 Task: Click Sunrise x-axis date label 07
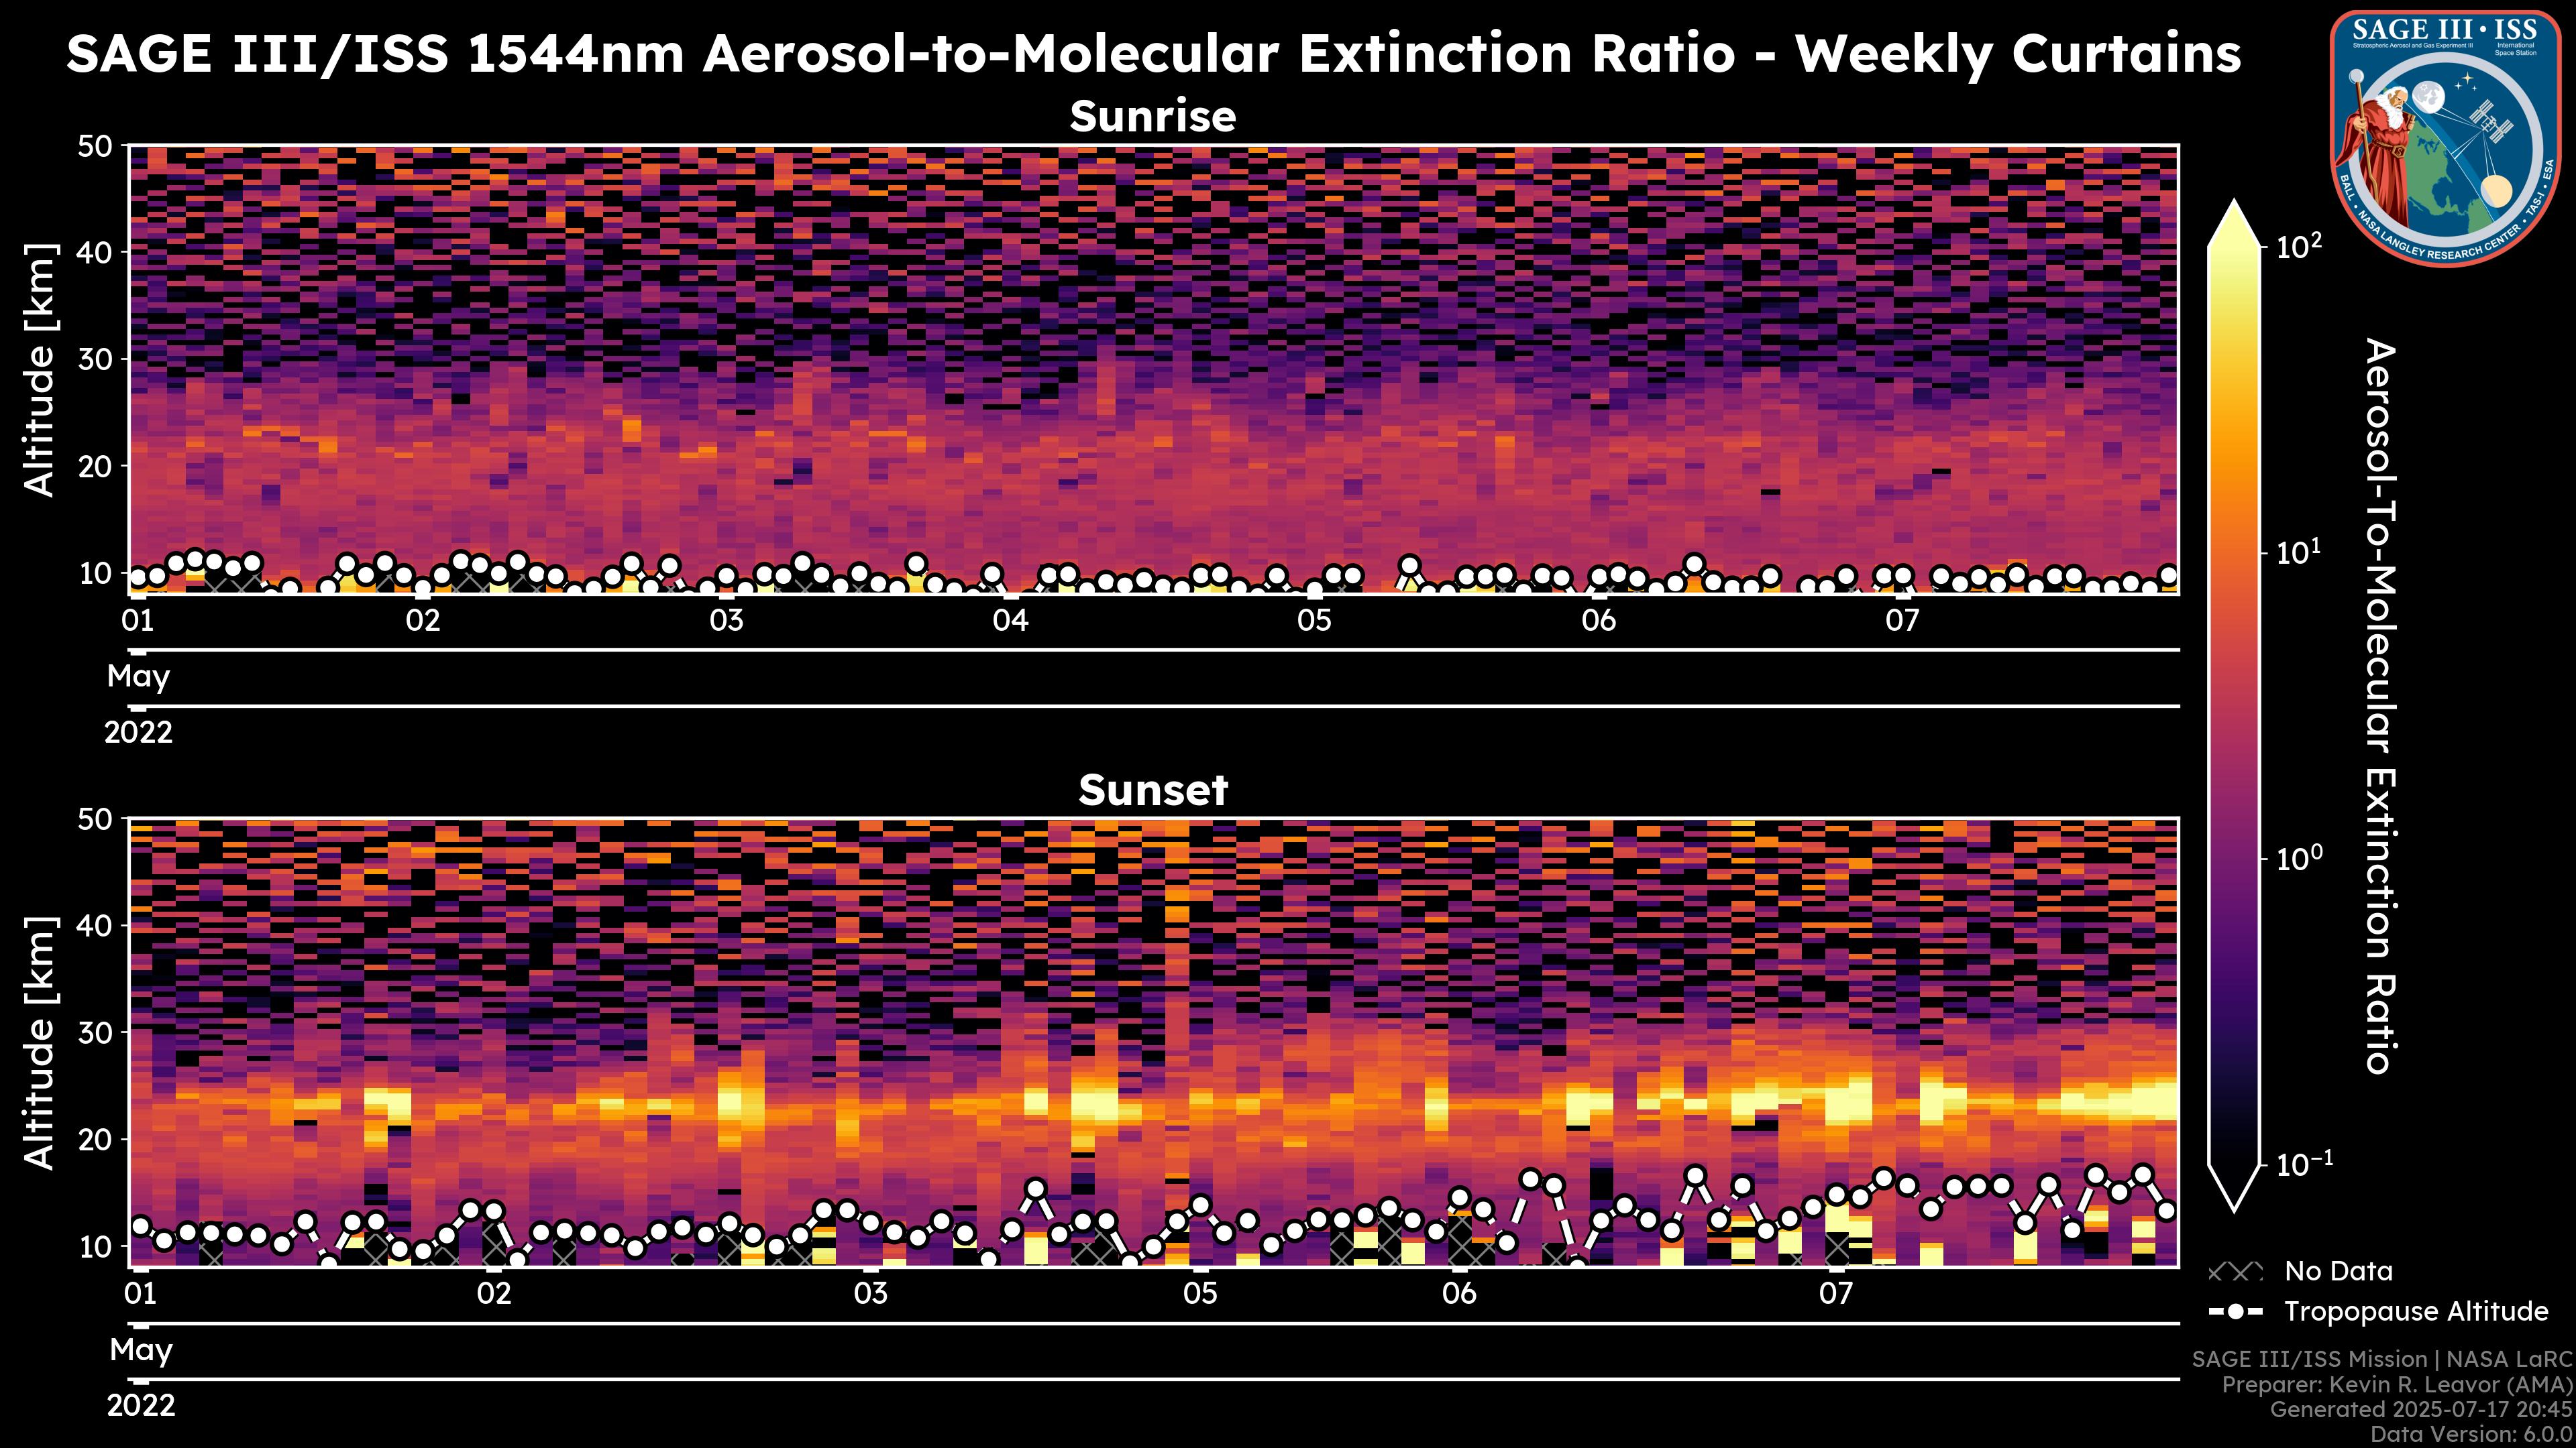[x=1902, y=621]
